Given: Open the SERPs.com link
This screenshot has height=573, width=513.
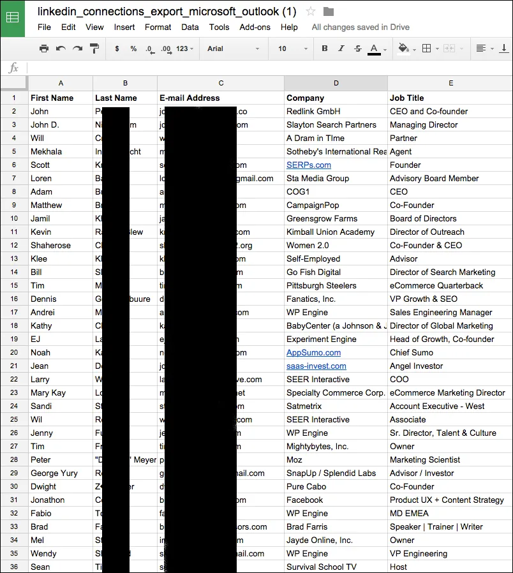Looking at the screenshot, I should tap(309, 165).
